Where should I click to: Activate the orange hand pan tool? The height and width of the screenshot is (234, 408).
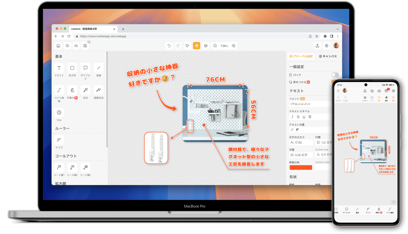click(197, 46)
